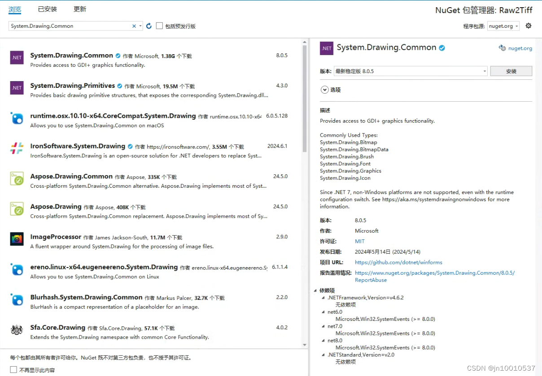Switch to the 已安装 tab
Screen dimensions: 542x376
click(47, 9)
